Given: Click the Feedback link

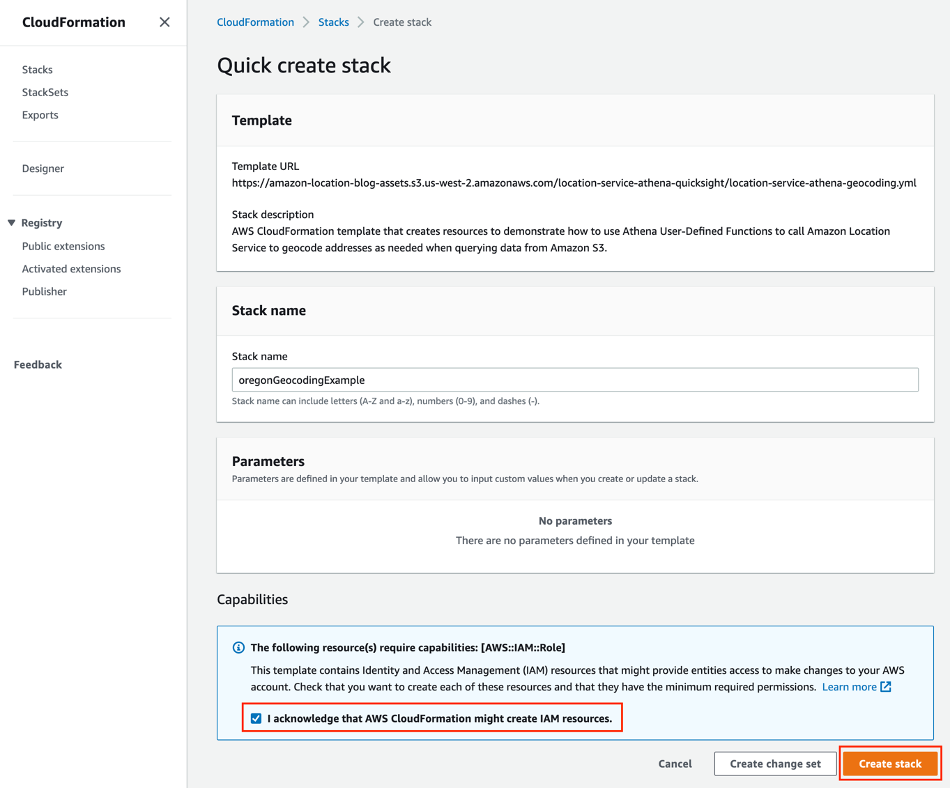Looking at the screenshot, I should pos(38,364).
